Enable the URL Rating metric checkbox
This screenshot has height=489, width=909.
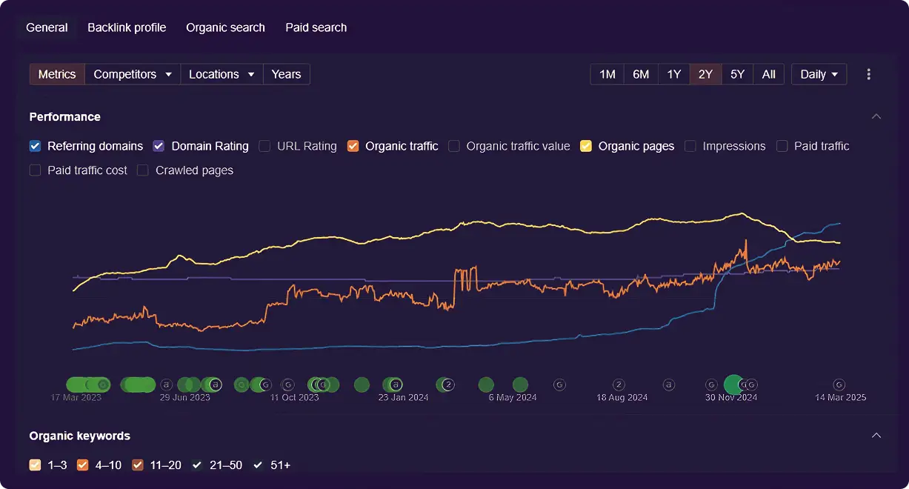[x=264, y=146]
